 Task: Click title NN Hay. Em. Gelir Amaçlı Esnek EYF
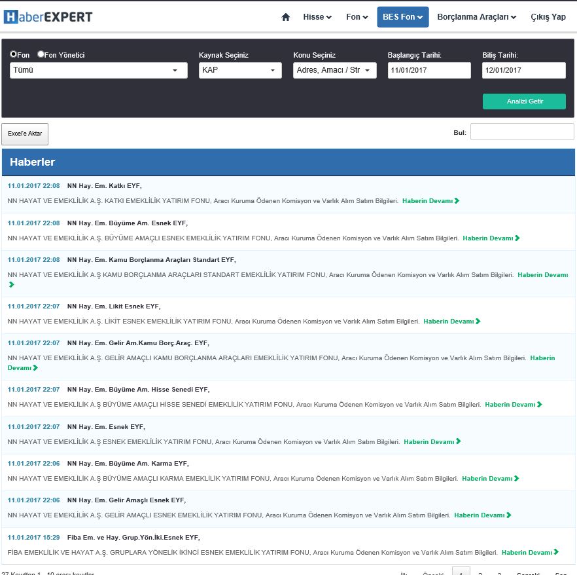(127, 500)
